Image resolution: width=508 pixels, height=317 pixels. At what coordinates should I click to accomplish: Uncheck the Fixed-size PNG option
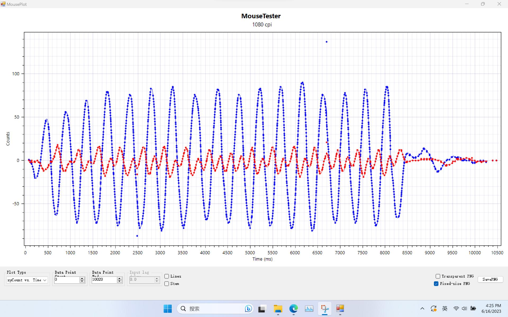[x=436, y=284]
